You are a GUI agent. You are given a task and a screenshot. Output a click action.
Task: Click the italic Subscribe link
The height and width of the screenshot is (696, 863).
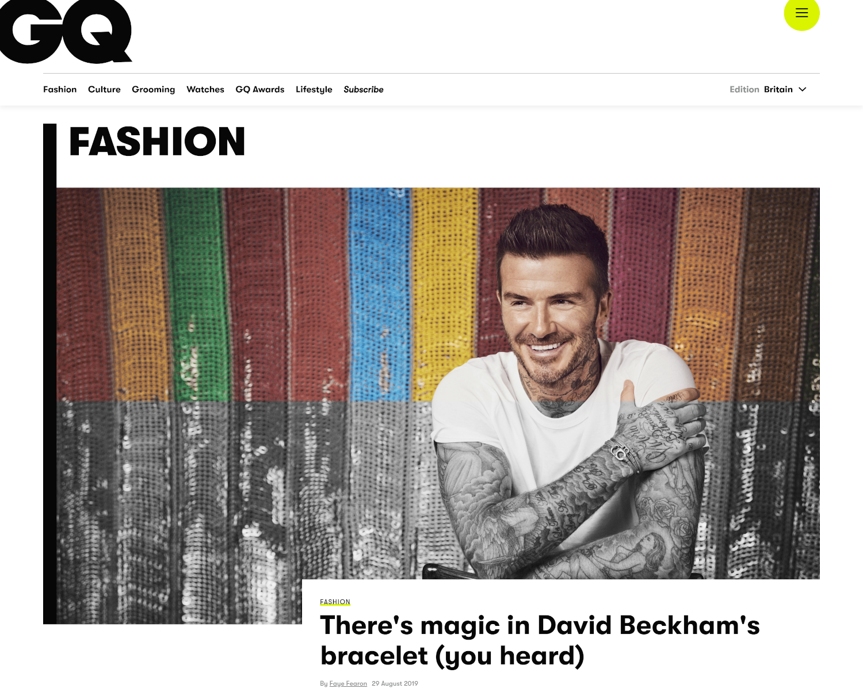coord(364,90)
